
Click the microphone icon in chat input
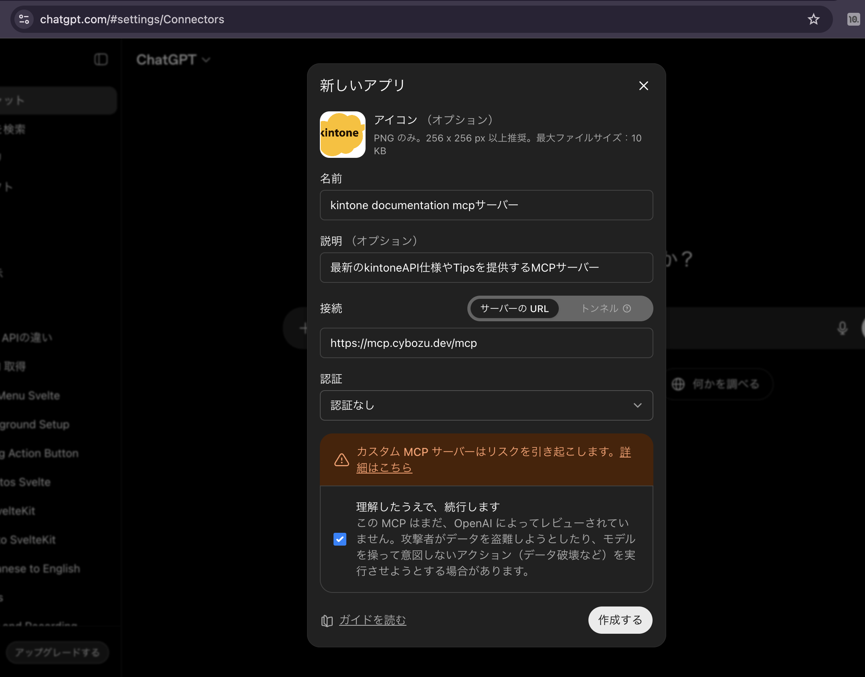(x=842, y=328)
